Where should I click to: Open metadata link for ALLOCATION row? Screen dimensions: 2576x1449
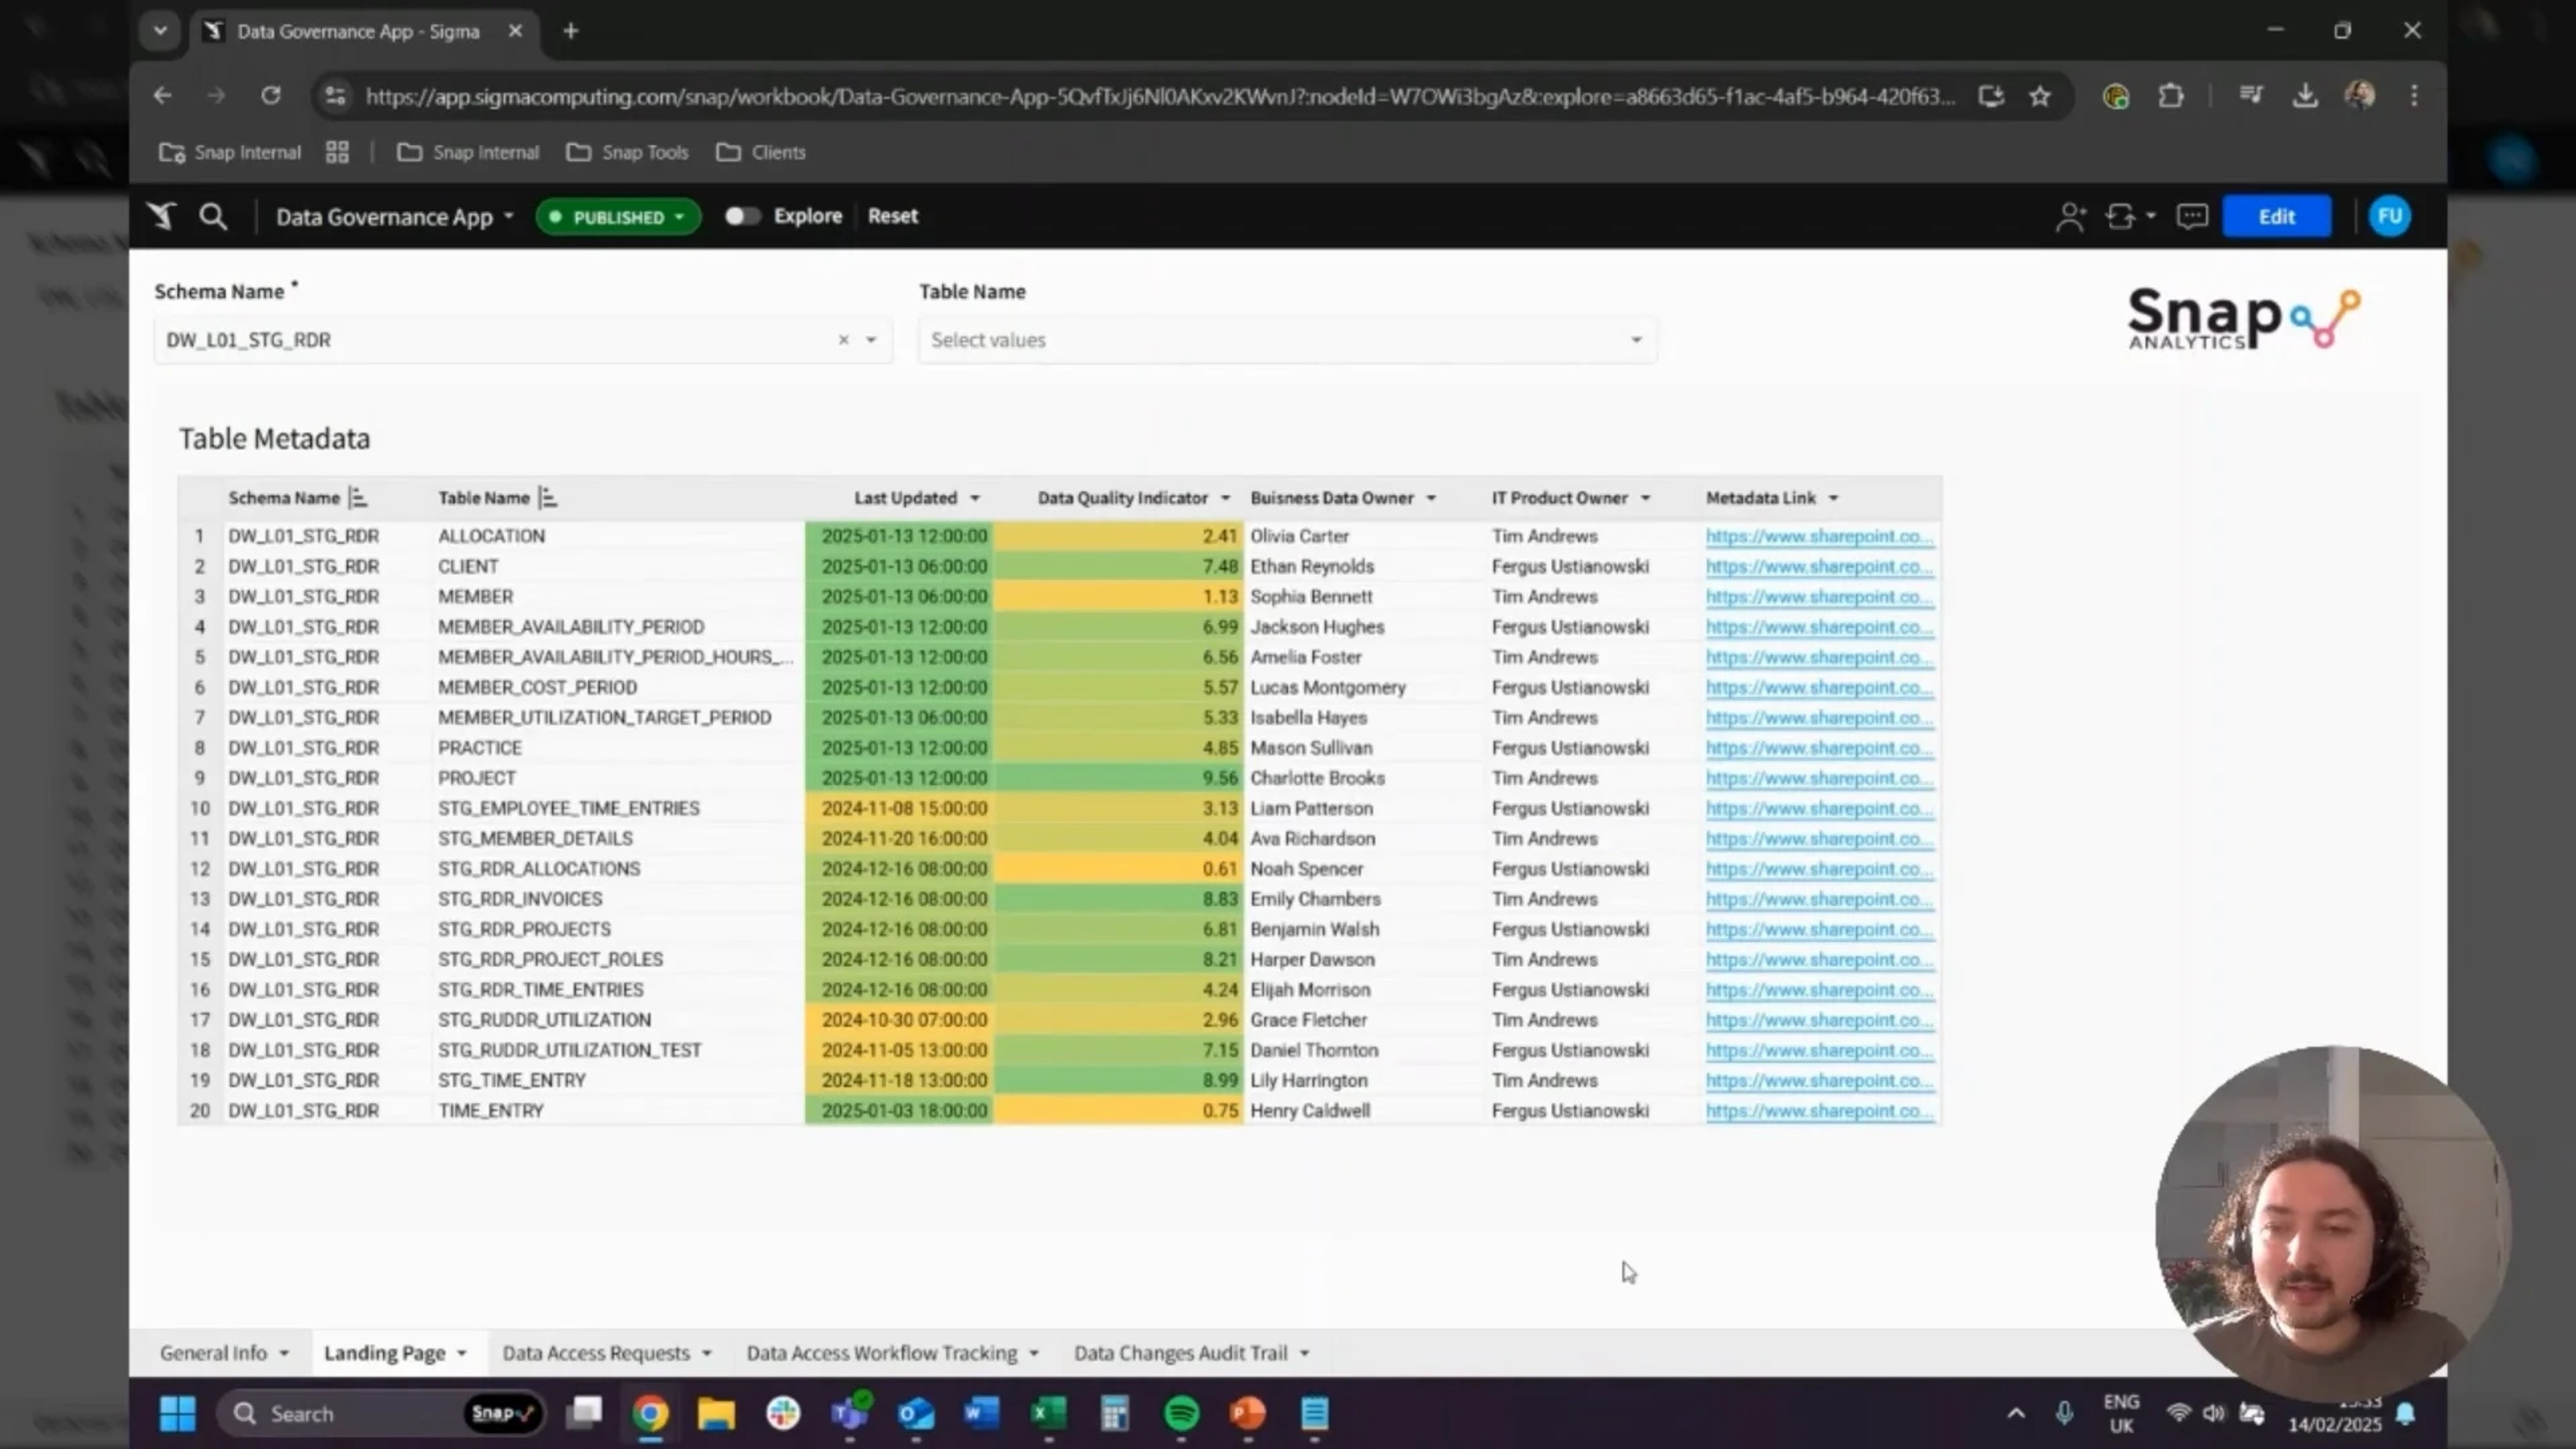tap(1819, 536)
